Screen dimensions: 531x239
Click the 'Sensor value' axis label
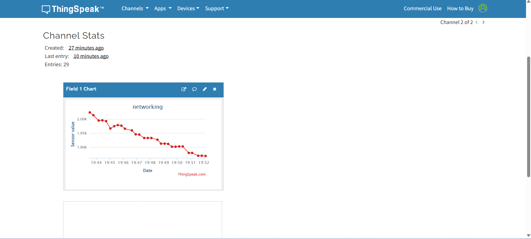(x=73, y=134)
